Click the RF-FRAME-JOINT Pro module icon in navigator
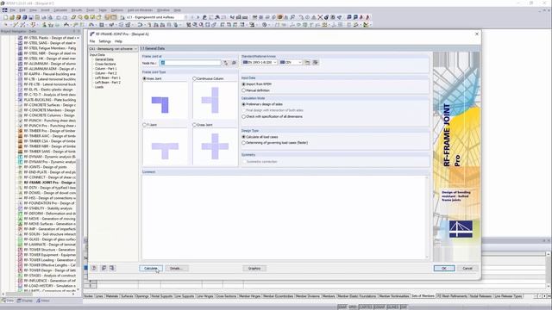This screenshot has width=552, height=310. click(x=21, y=183)
